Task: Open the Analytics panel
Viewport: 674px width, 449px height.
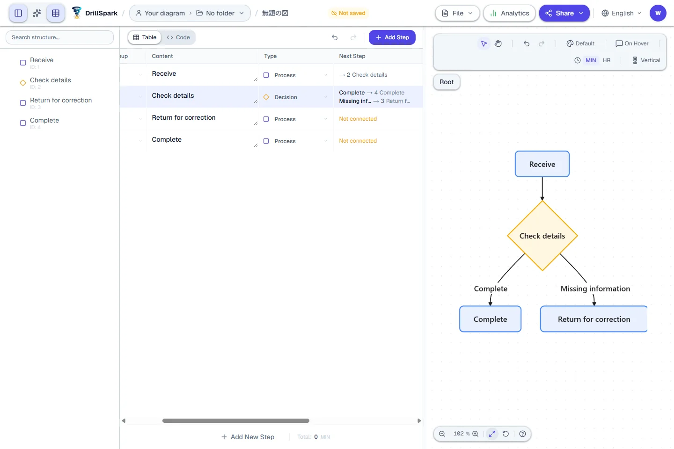Action: (509, 13)
